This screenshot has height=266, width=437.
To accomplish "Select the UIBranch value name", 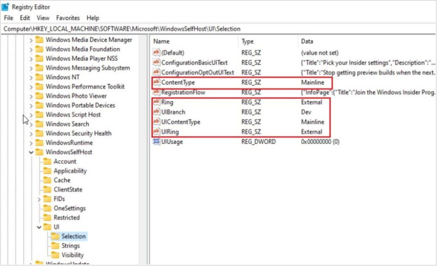I will coord(173,112).
